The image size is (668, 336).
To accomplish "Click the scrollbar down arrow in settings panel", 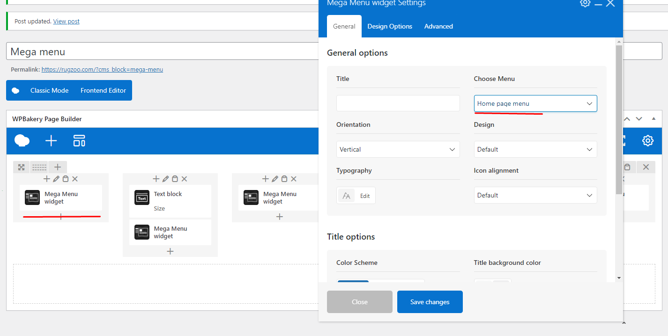I will [619, 278].
